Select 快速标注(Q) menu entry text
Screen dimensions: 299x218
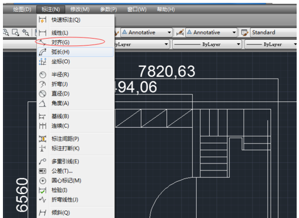66,20
